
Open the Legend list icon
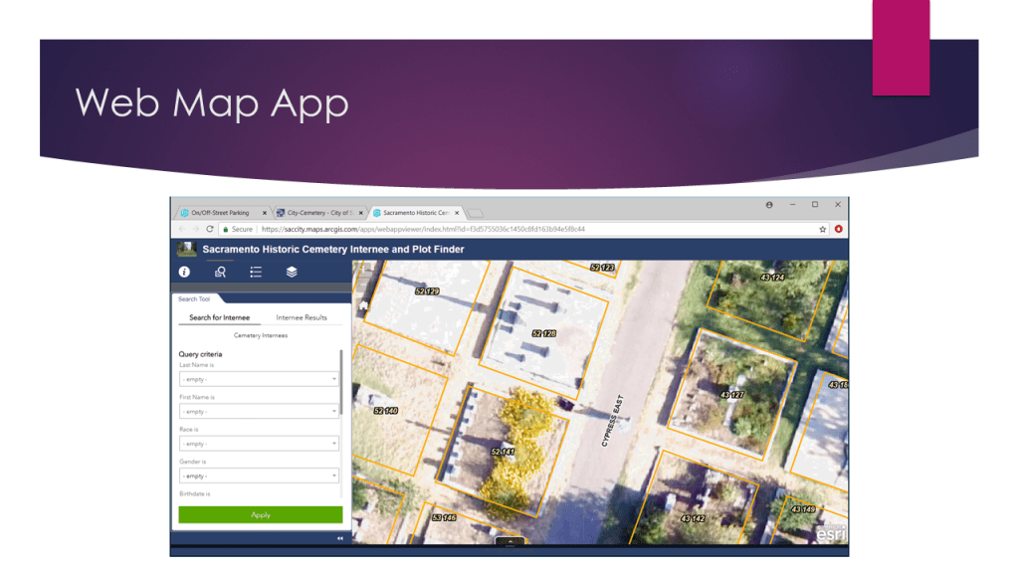point(256,272)
